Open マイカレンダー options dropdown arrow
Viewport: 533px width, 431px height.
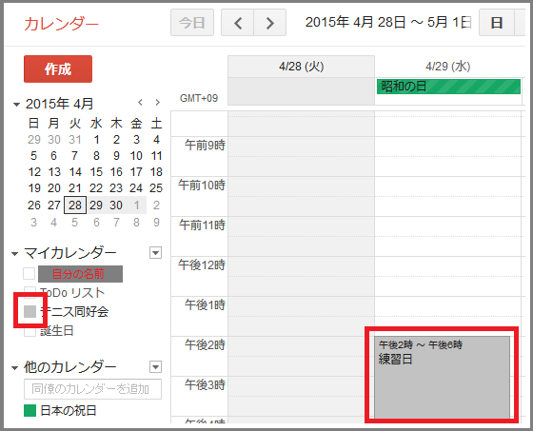click(x=155, y=252)
